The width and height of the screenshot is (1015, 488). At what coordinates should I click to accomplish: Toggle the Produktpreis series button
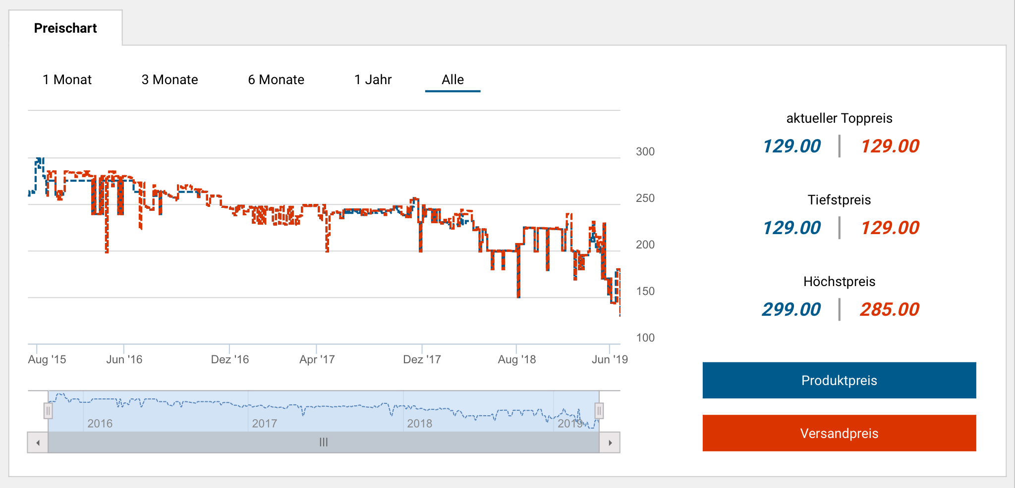[839, 380]
